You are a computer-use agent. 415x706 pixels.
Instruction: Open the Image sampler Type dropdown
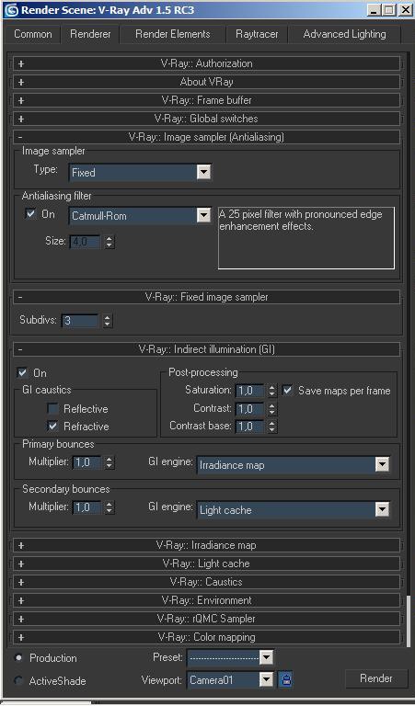[x=140, y=172]
